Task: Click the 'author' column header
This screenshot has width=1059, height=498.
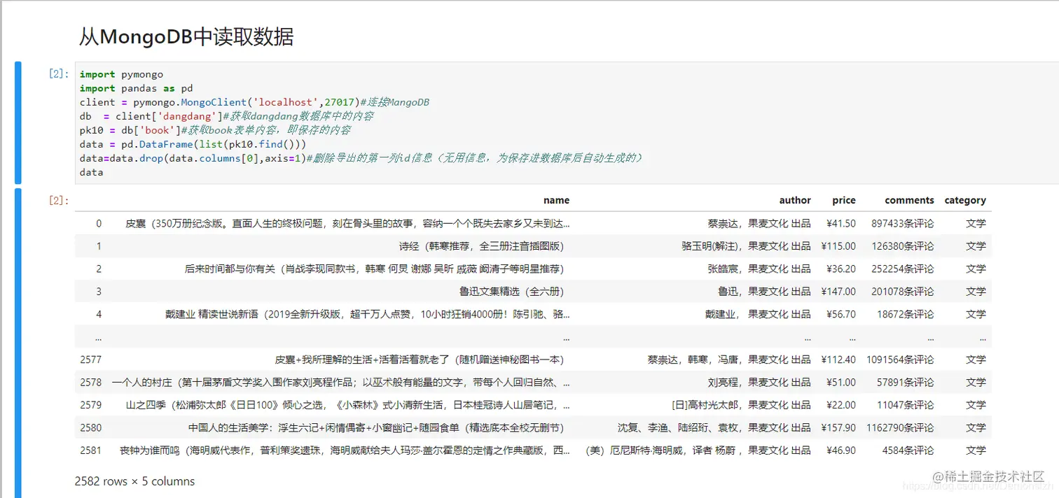Action: 795,200
